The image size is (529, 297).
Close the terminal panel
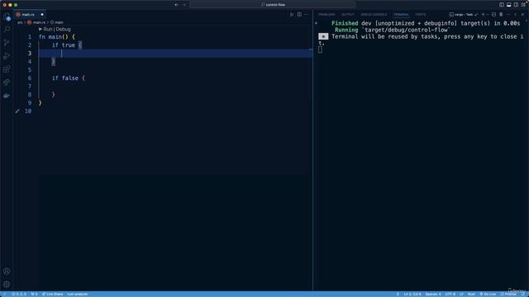click(522, 15)
